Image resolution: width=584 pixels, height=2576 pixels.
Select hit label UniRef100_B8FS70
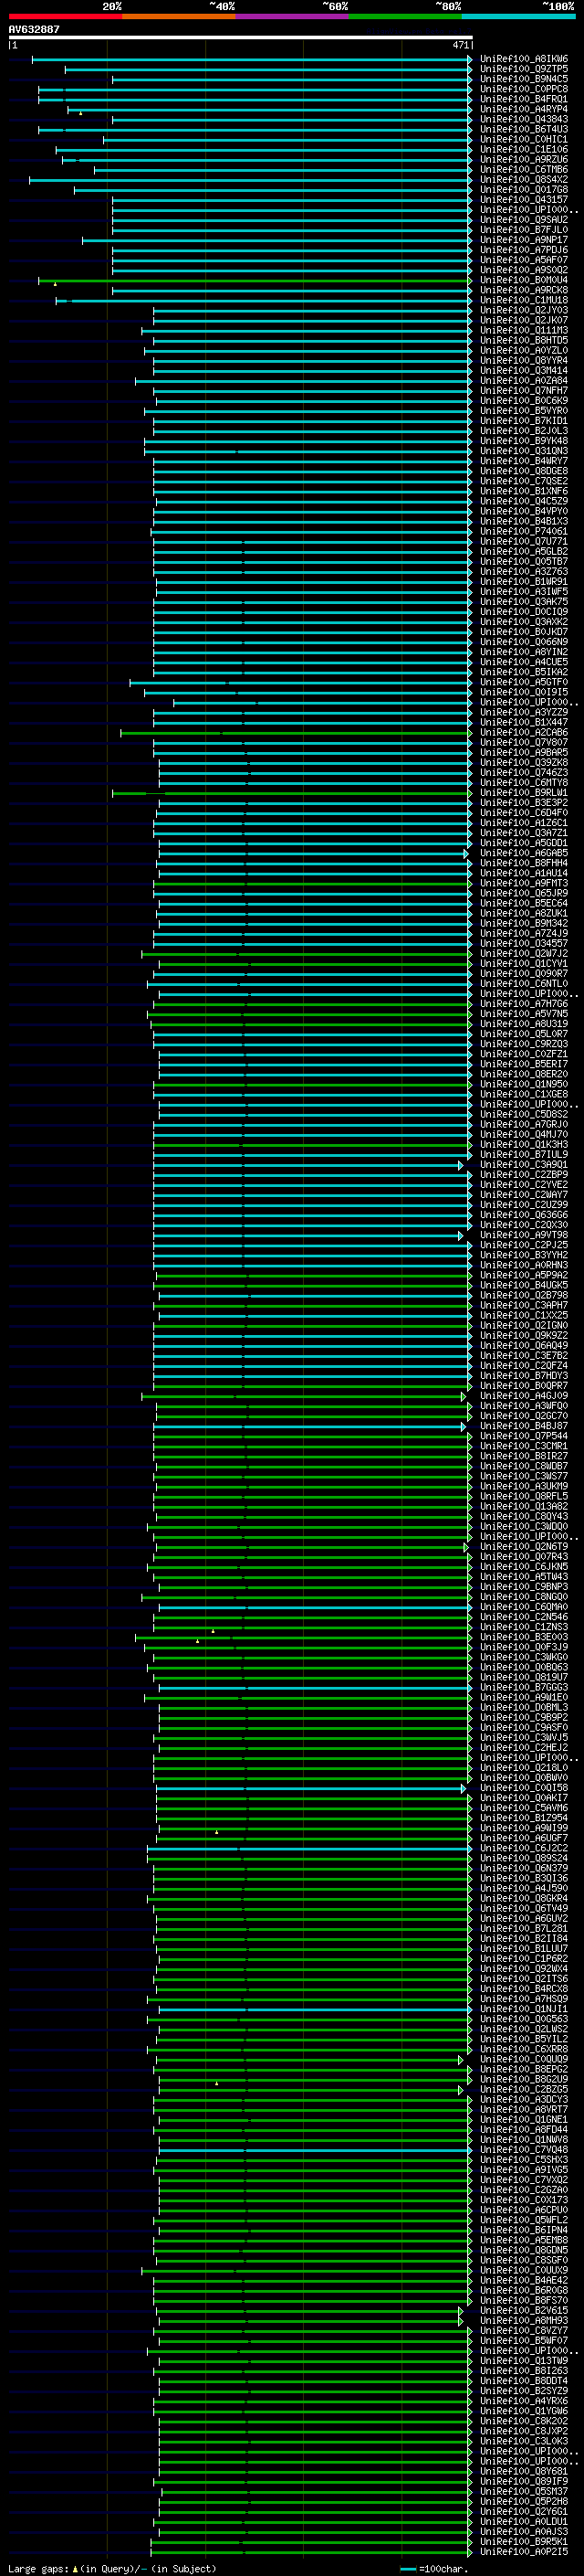pos(524,2300)
